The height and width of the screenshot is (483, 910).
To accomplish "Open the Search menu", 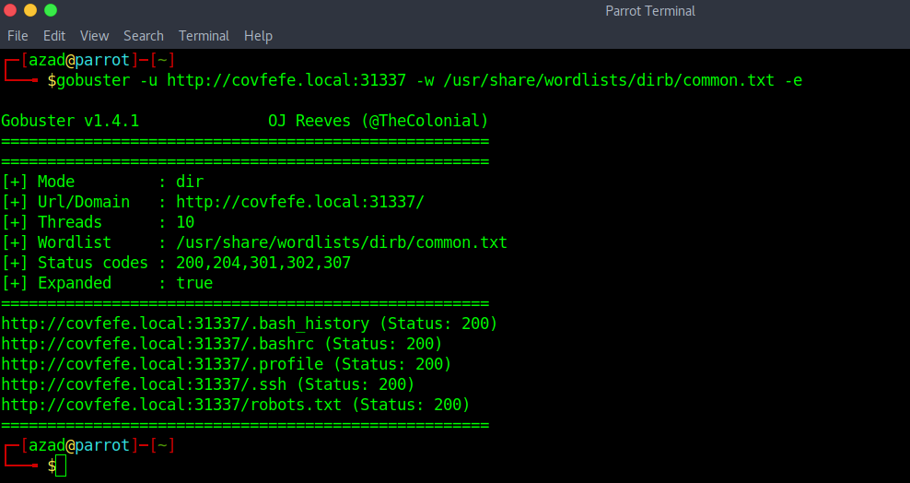I will [144, 36].
